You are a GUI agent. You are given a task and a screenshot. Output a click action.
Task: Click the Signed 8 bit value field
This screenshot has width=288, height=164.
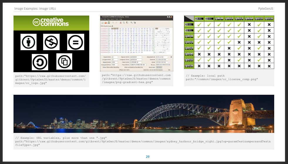(114, 57)
